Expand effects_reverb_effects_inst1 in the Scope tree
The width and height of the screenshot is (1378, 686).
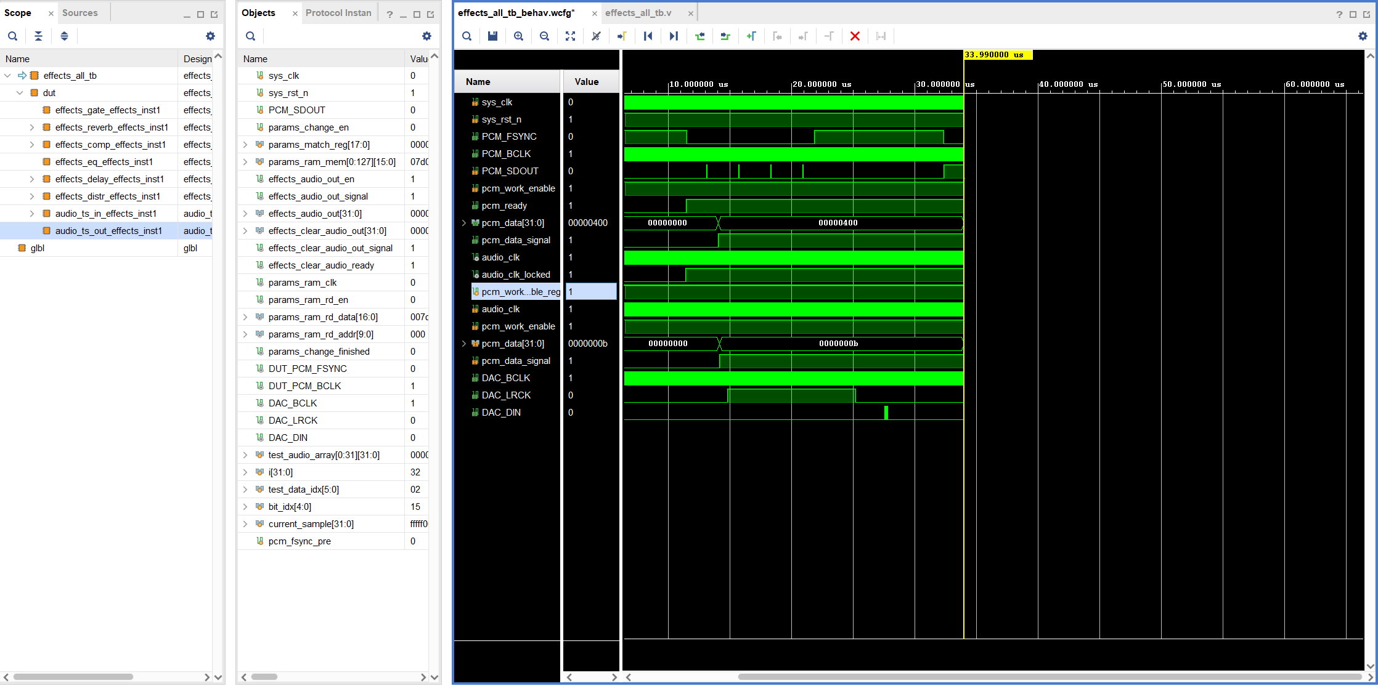[32, 127]
